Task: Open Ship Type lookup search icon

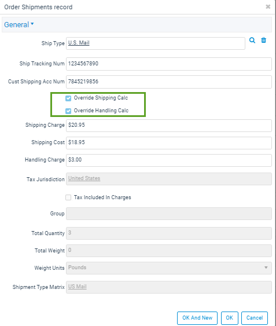Action: (x=252, y=40)
